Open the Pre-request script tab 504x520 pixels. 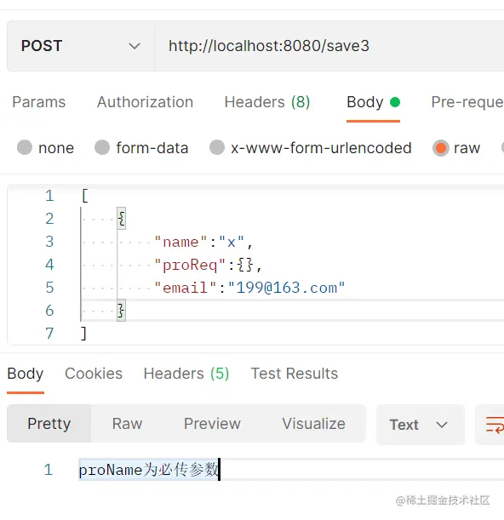pos(467,102)
